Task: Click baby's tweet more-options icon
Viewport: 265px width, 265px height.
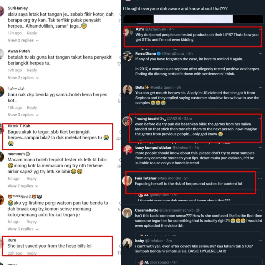Action: click(260, 241)
